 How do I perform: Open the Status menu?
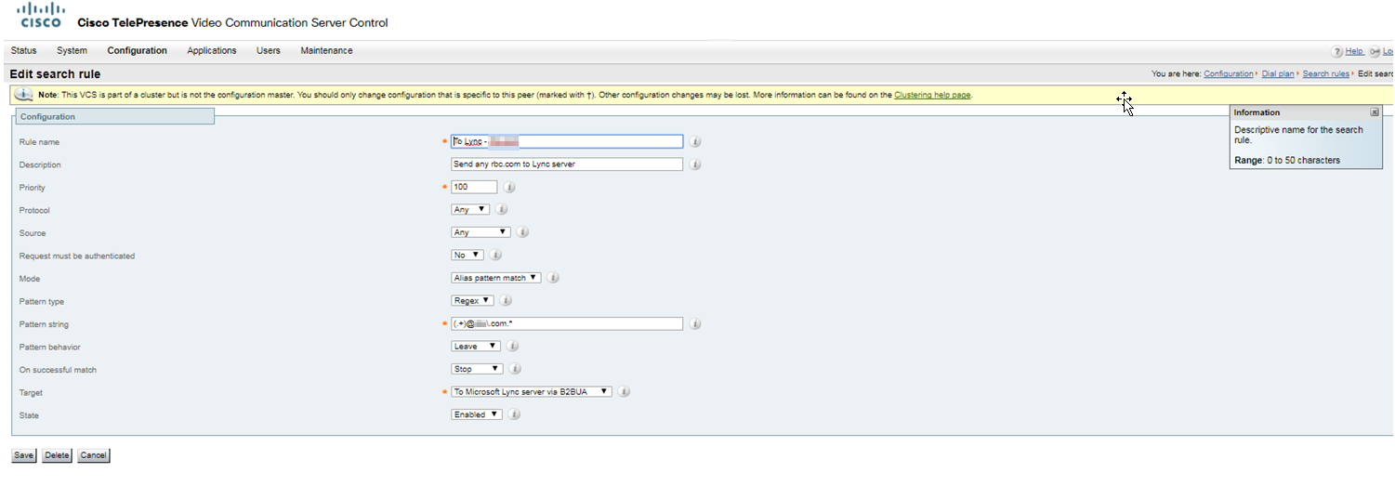[24, 51]
